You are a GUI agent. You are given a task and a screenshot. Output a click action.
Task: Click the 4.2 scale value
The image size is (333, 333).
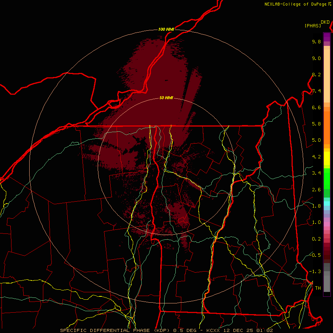coord(316,157)
